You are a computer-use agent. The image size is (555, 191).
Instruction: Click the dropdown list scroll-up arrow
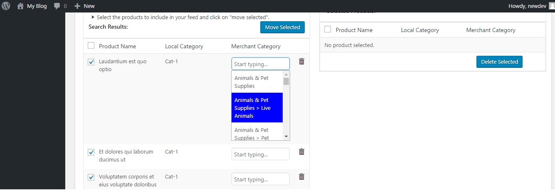point(286,74)
